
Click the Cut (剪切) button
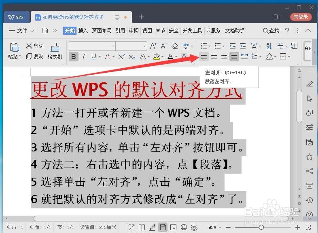coord(35,46)
